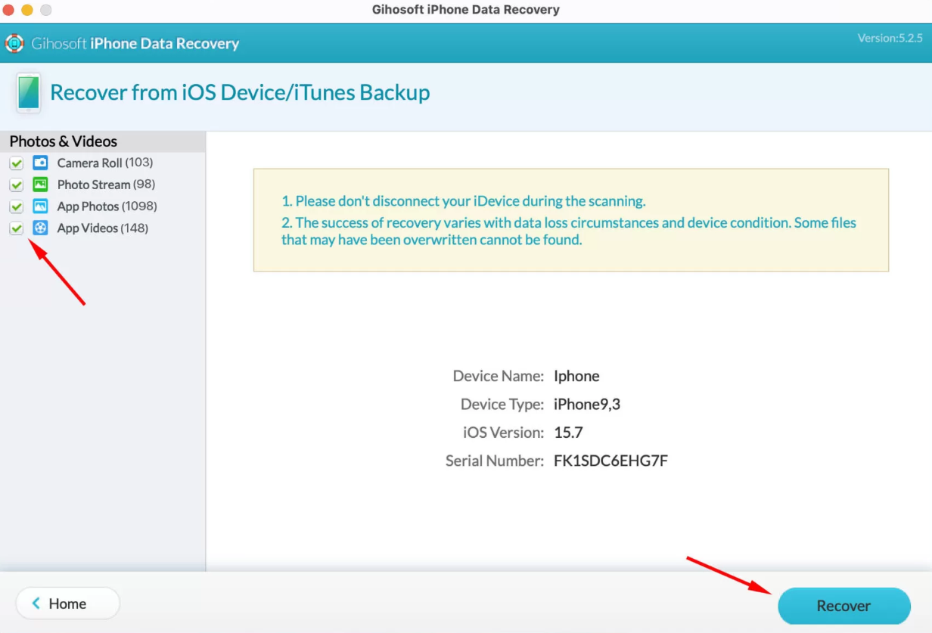Go back with the Home button
This screenshot has width=932, height=633.
(x=67, y=604)
